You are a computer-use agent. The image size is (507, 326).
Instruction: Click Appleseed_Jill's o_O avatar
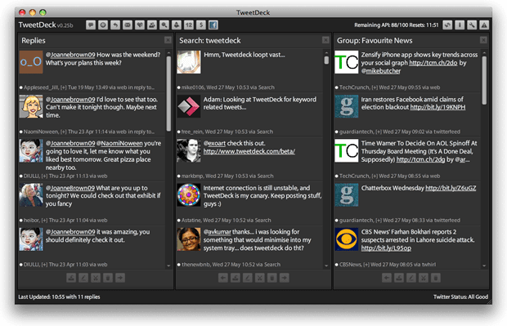click(31, 62)
